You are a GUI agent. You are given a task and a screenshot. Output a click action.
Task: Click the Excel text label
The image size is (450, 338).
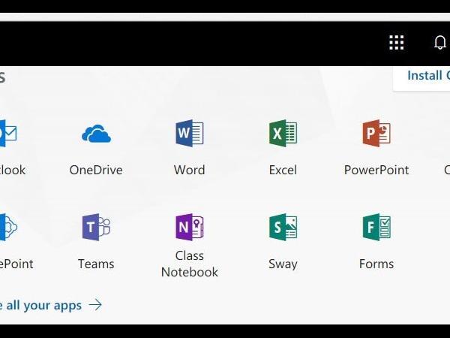[283, 170]
